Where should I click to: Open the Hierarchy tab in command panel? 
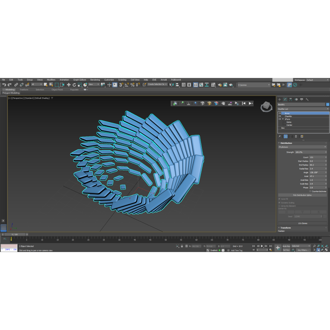click(x=290, y=99)
